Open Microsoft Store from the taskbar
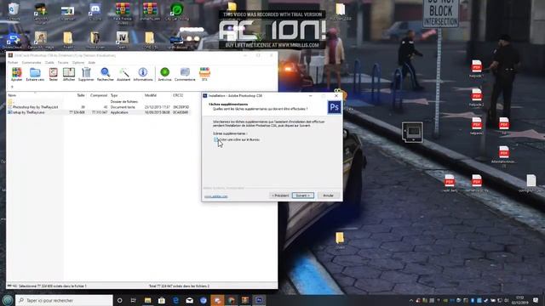 click(x=162, y=300)
